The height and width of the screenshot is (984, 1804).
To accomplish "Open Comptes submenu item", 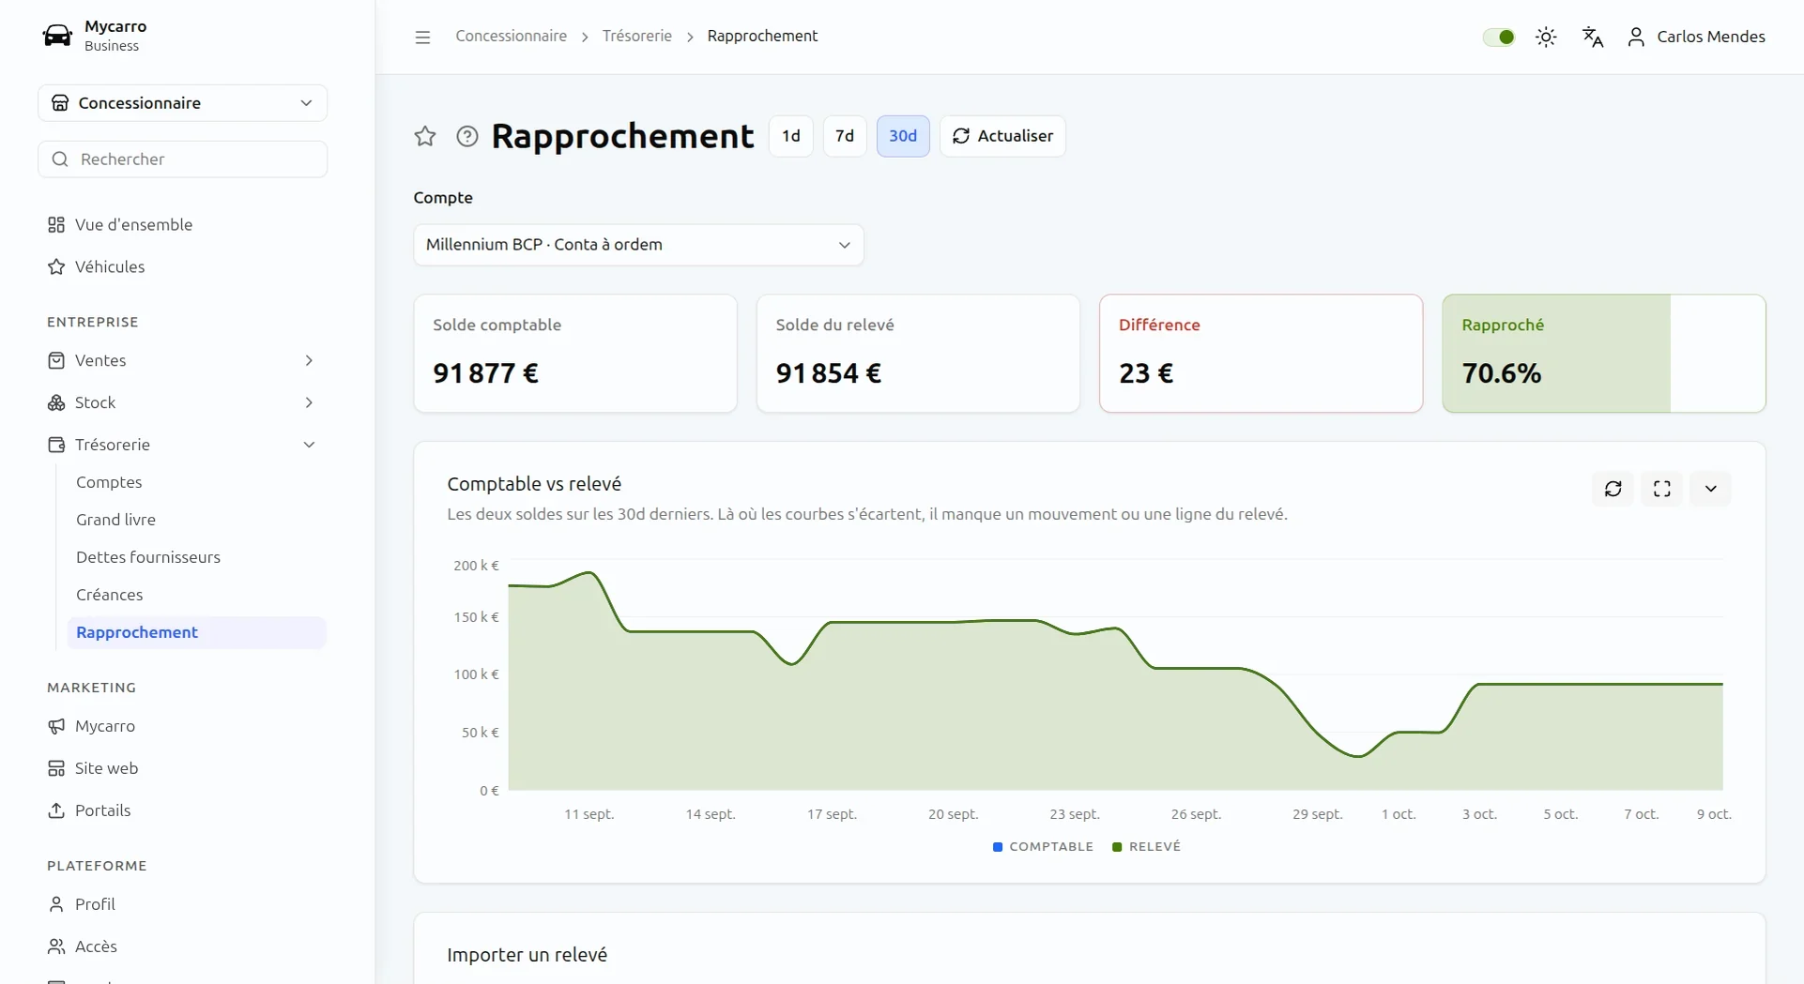I will pyautogui.click(x=196, y=482).
